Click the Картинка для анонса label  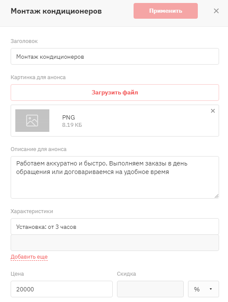[x=38, y=77]
